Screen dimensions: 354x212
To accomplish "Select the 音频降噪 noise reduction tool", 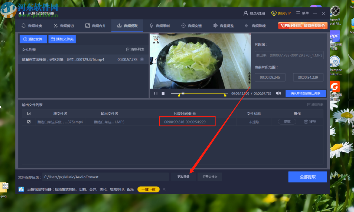I will 255,26.
